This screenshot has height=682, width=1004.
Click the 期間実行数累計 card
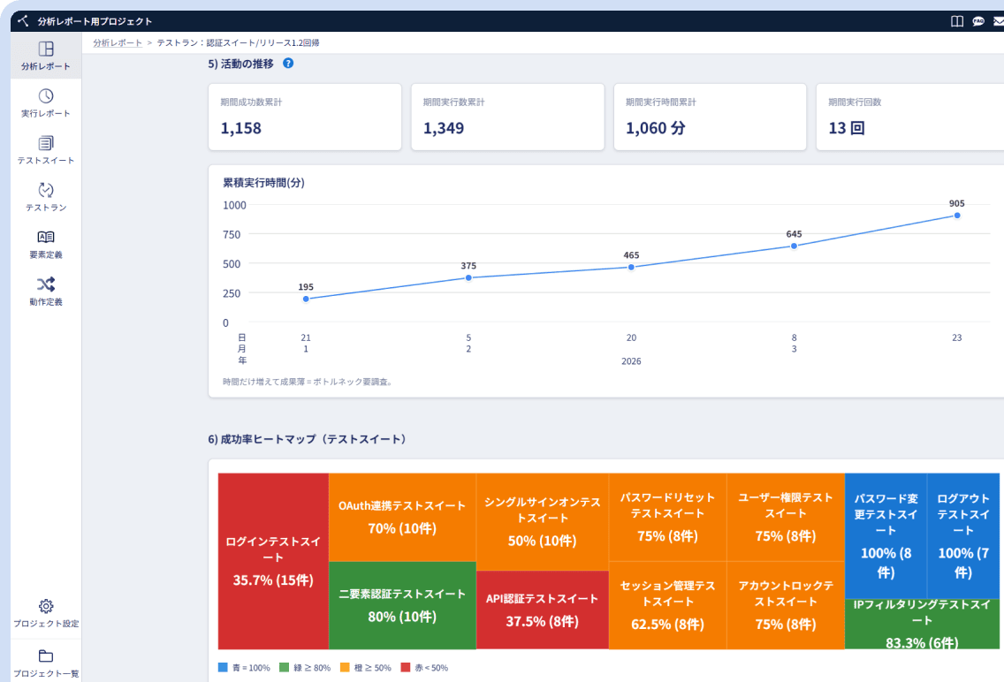(508, 117)
